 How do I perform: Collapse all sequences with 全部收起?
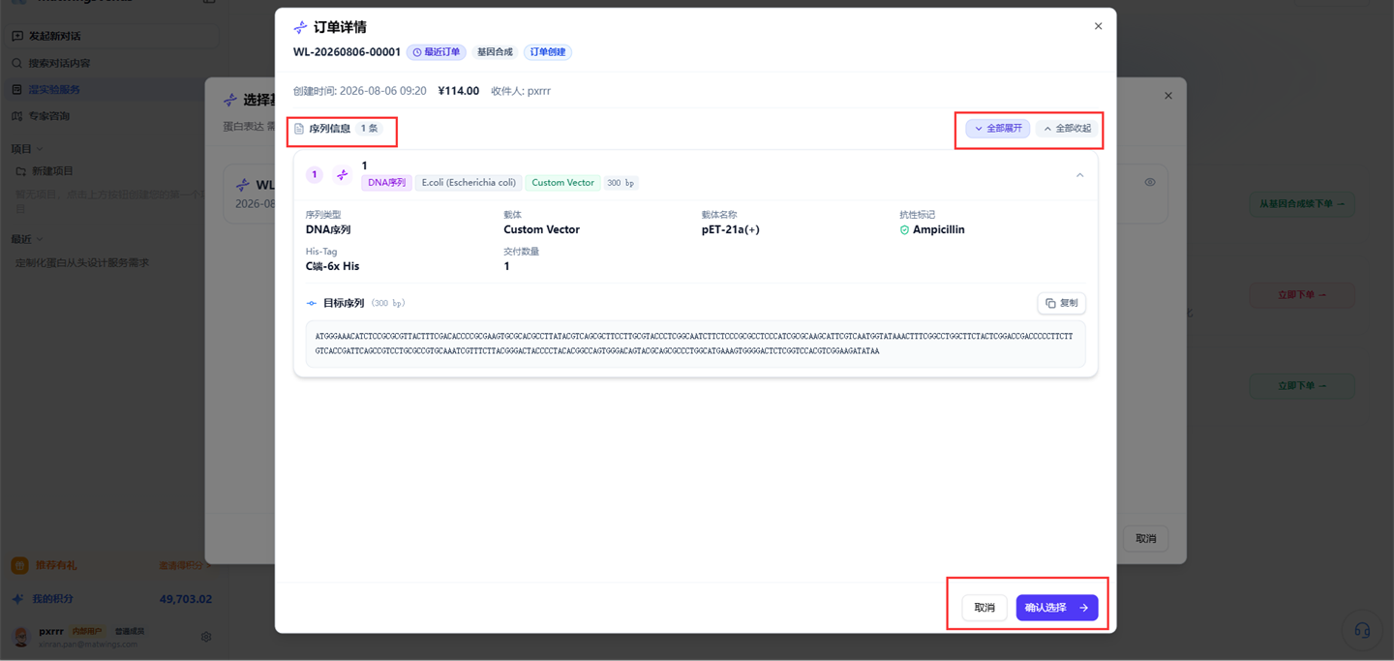[1067, 129]
